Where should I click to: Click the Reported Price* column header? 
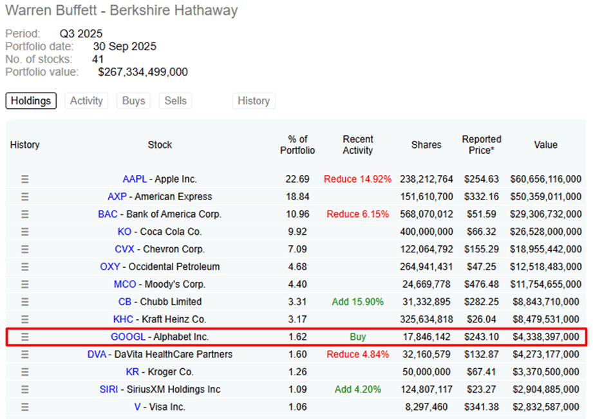[482, 145]
